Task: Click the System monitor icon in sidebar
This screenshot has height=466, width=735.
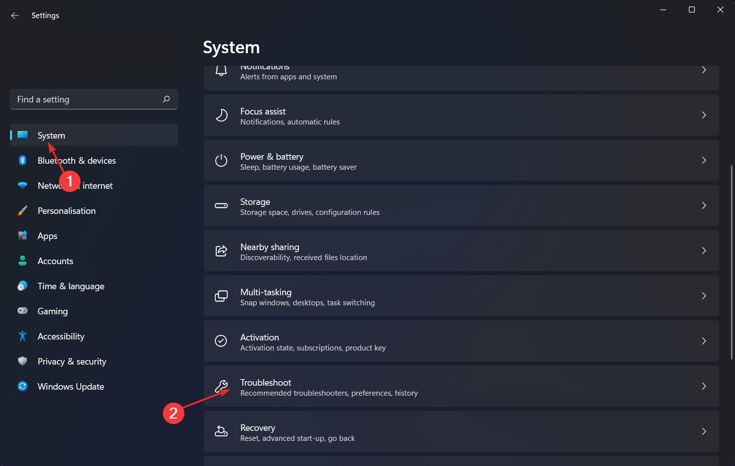Action: (x=23, y=135)
